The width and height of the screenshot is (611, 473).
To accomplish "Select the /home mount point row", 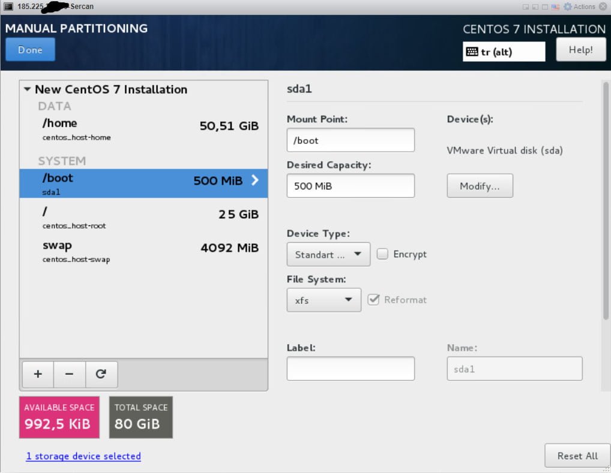I will (143, 129).
